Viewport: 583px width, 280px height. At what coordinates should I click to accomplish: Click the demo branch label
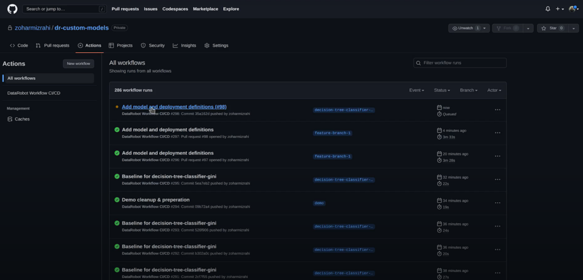[x=319, y=203]
